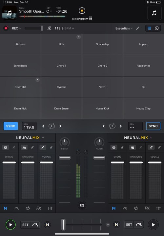
Task: Trigger the Air Horn sample pad
Action: click(20, 44)
